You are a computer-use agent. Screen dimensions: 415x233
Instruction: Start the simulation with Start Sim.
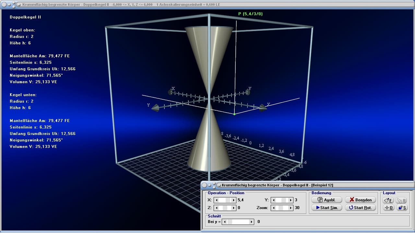point(326,208)
